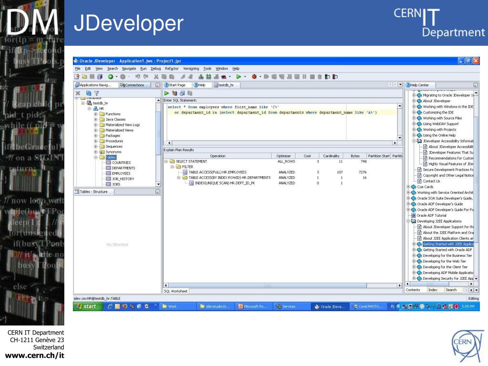Click TABLE ACCESS(FULL) HR.EMPLOYEES row
This screenshot has height=366, width=488.
coord(283,172)
